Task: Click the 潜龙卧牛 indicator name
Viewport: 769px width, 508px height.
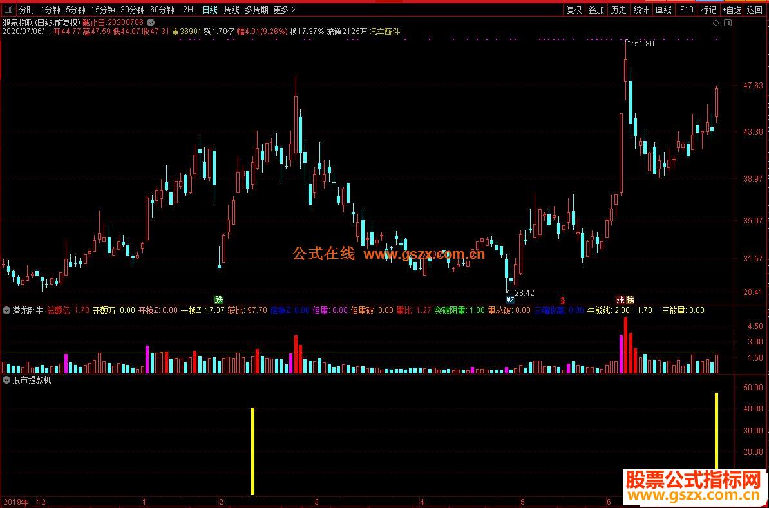Action: coord(28,310)
